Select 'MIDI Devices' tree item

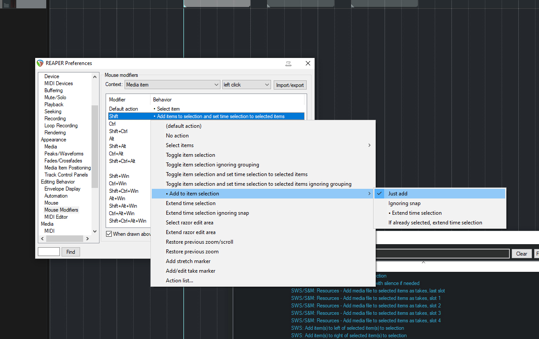(x=59, y=83)
